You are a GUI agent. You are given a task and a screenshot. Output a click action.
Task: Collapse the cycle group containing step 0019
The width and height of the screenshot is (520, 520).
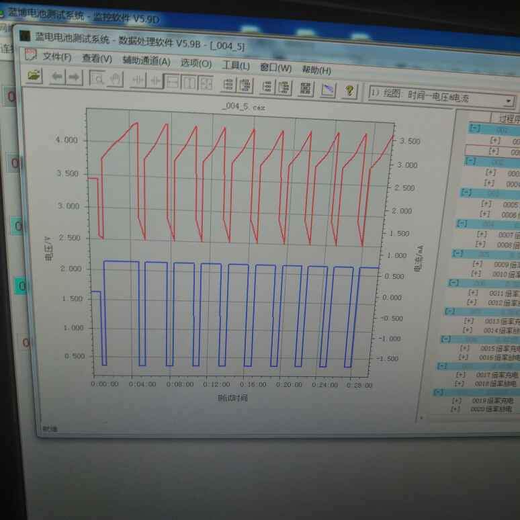438,392
